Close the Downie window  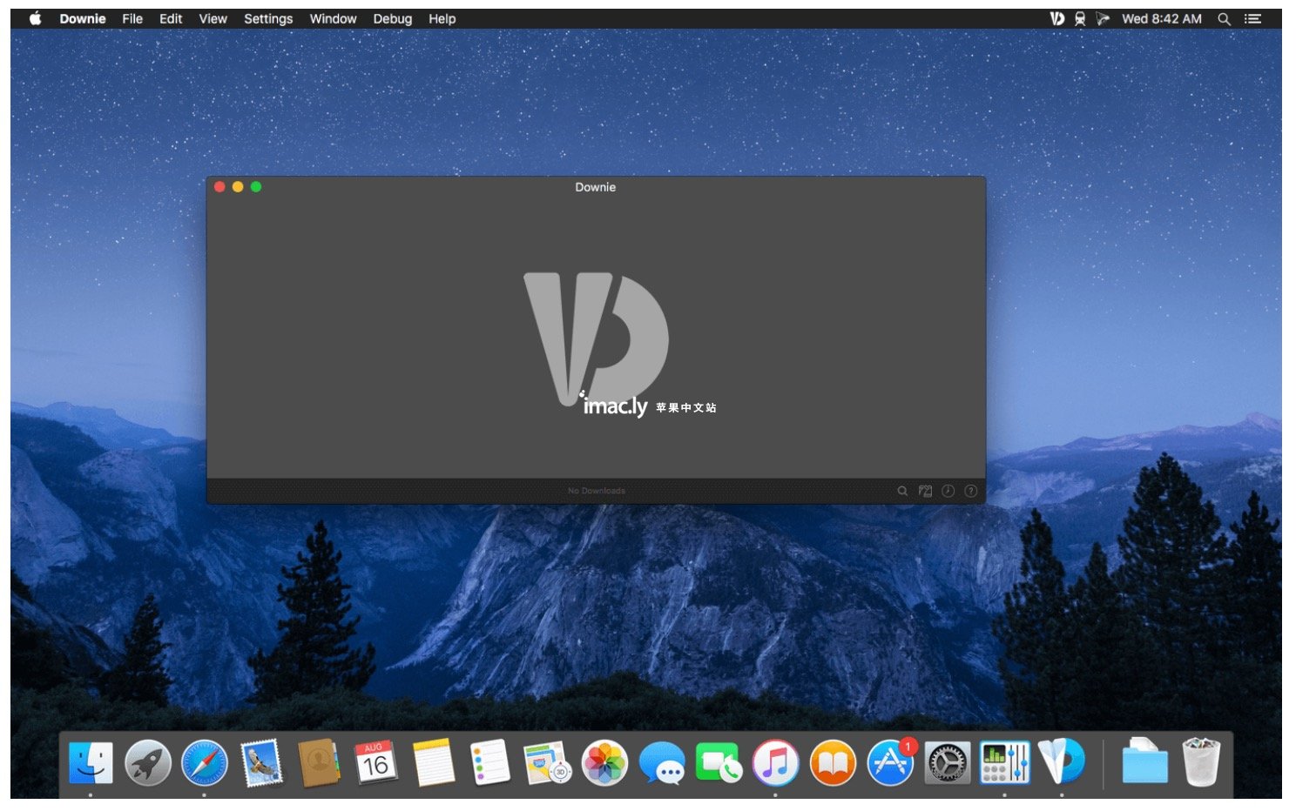(x=219, y=187)
